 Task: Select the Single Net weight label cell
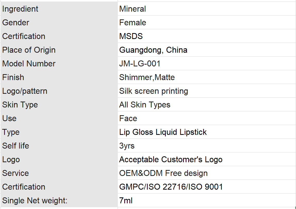coord(59,200)
